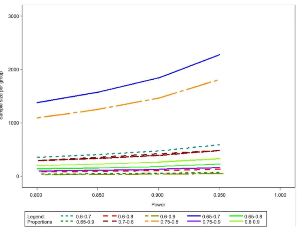Click the maroon 0.7-0.8 legend swatch
Image resolution: width=299 pixels, height=227 pixels.
[110, 221]
